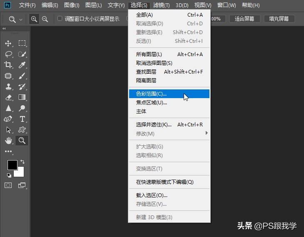304x237 pixels.
Task: Select the Brush tool
Action: (x=22, y=76)
